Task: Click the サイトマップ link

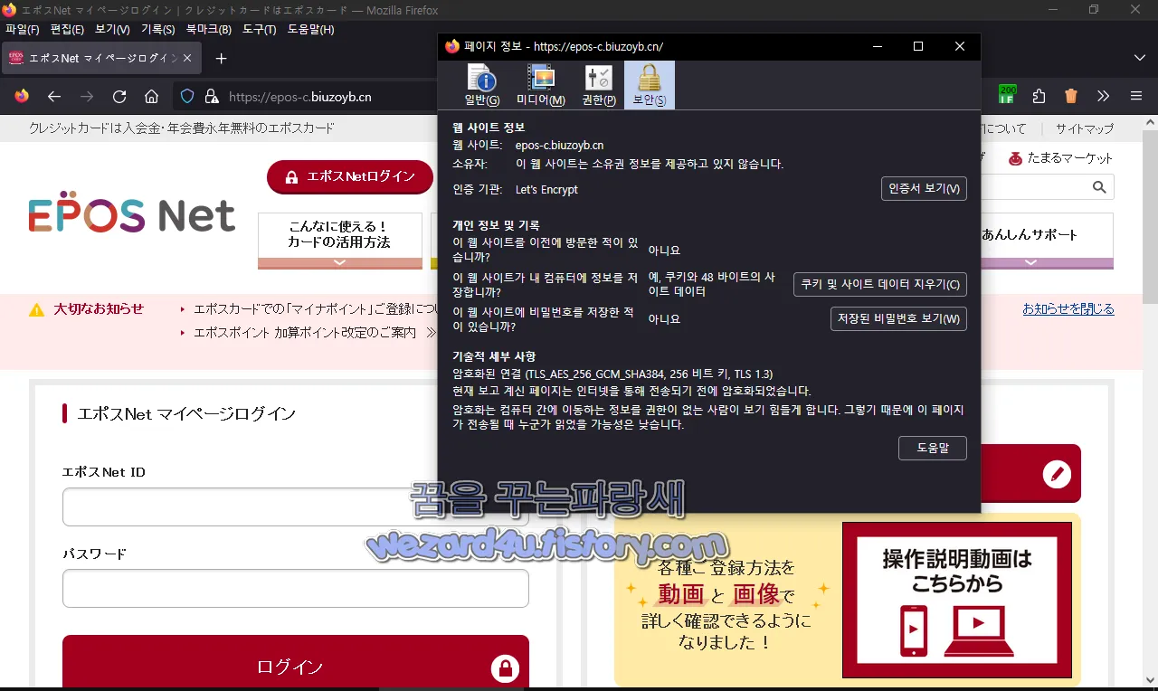Action: click(x=1085, y=128)
